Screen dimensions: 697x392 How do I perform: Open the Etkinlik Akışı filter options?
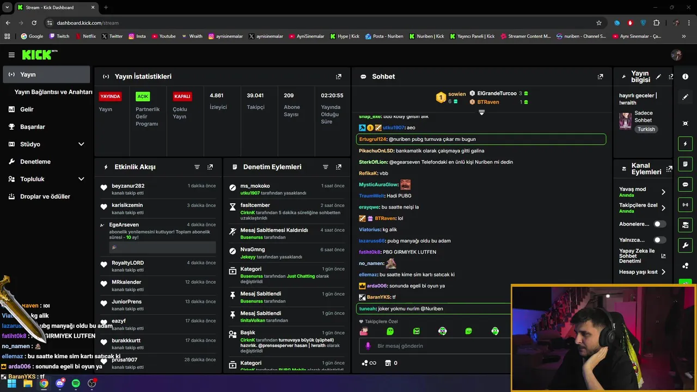pos(197,167)
